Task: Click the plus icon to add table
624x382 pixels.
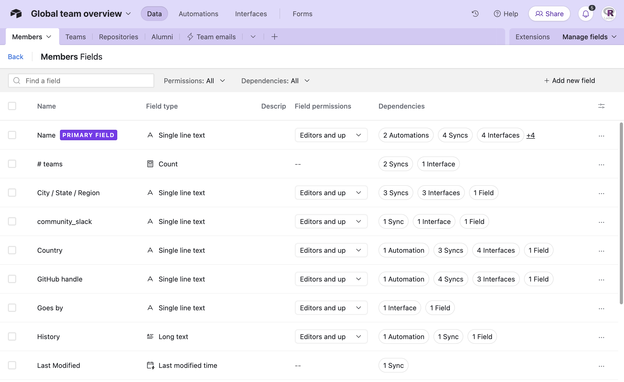Action: point(274,37)
